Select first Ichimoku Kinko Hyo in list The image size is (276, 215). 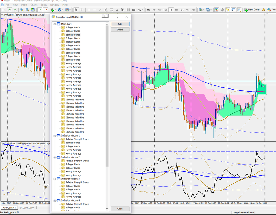coord(75,100)
